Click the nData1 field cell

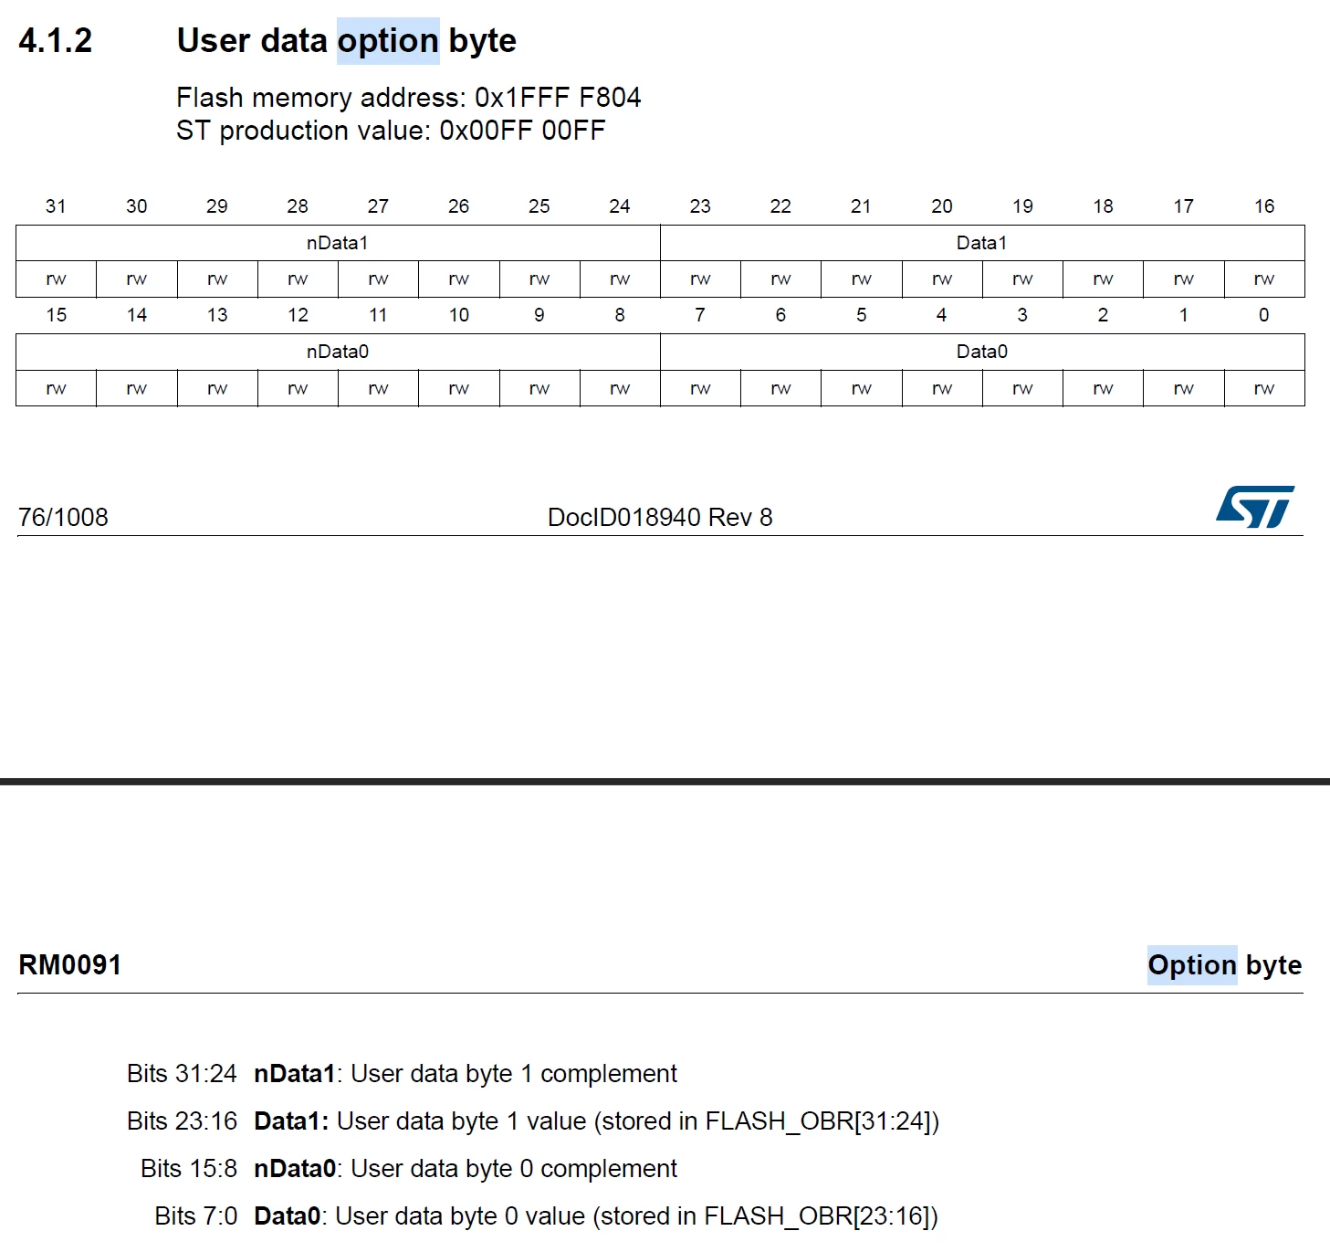pyautogui.click(x=338, y=243)
